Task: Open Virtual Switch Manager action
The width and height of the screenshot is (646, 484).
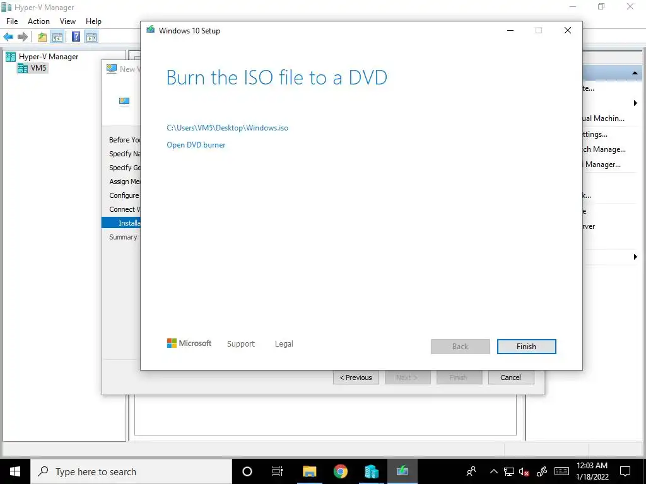Action: (604, 149)
